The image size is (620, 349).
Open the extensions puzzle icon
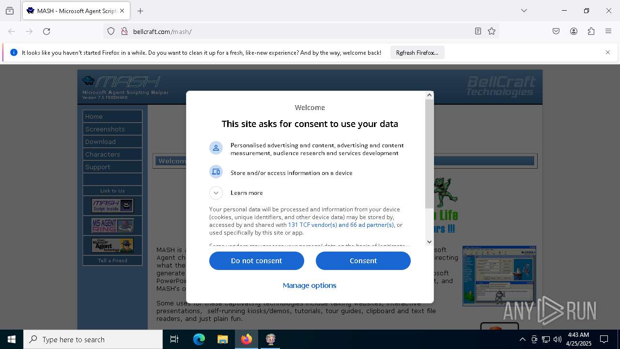[591, 32]
